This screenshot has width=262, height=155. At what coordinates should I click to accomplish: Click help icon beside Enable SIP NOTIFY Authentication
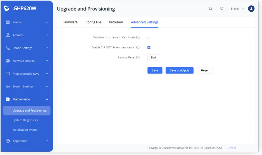[x=138, y=48]
